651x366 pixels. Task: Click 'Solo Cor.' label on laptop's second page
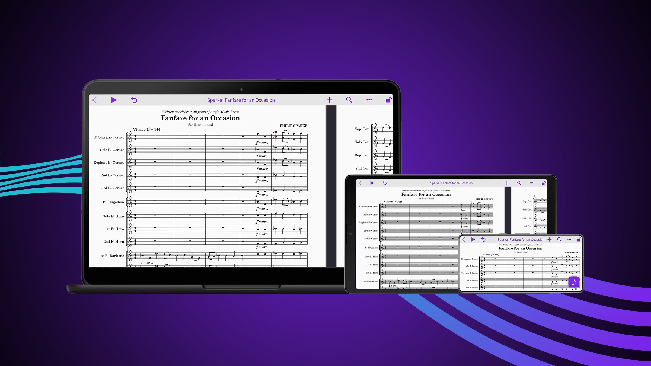tap(362, 142)
